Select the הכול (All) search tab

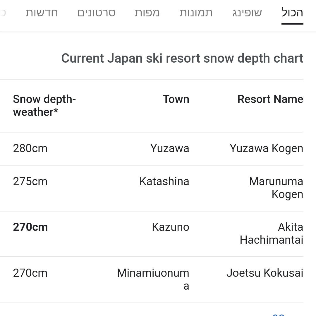point(292,13)
